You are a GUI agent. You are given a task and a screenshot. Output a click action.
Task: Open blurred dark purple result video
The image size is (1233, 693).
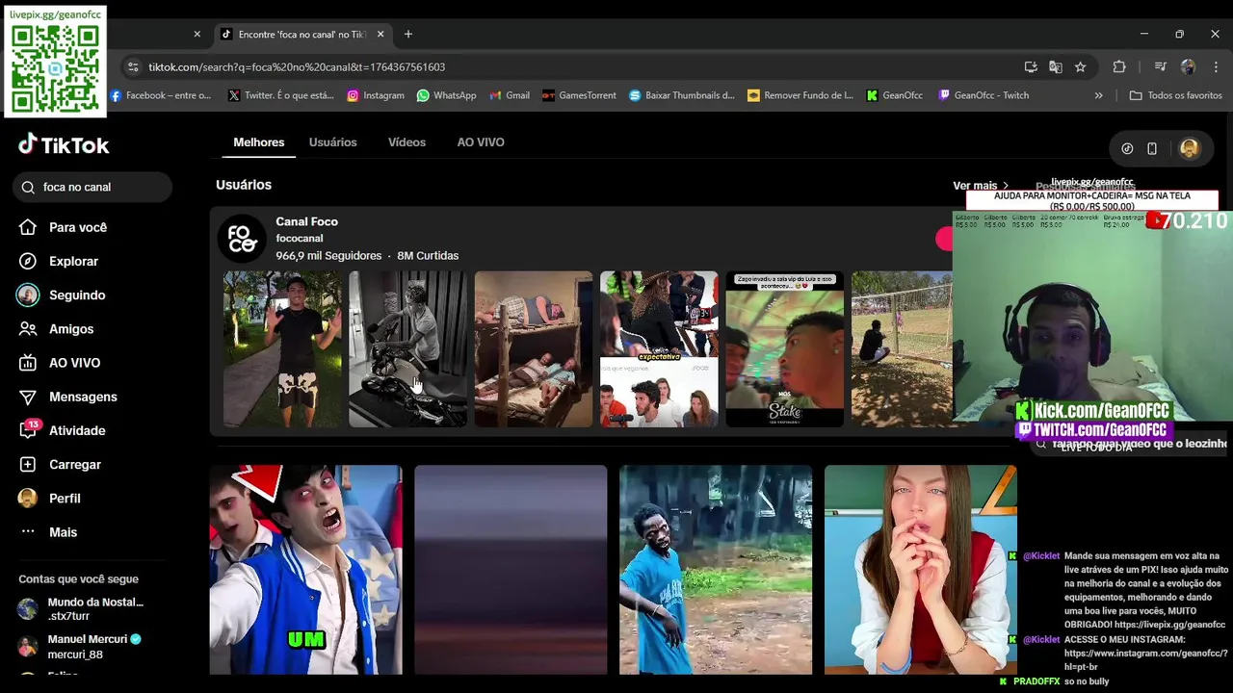click(x=511, y=570)
